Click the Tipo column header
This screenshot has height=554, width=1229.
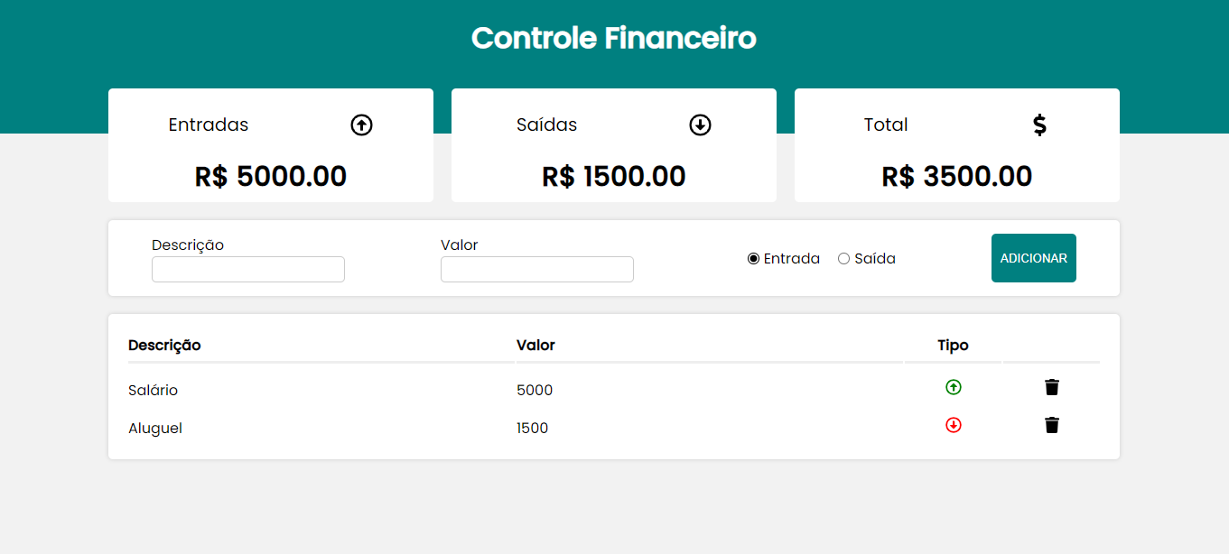pyautogui.click(x=952, y=345)
